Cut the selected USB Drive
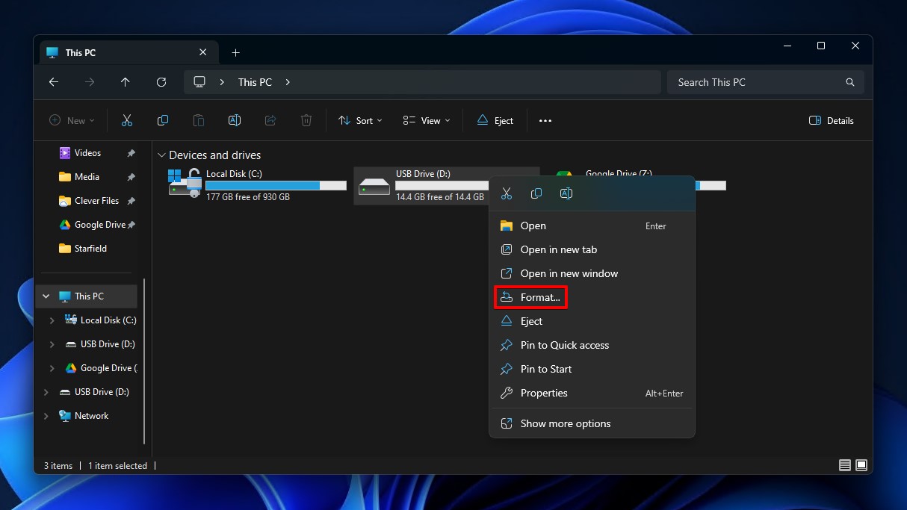Viewport: 907px width, 510px height. click(x=127, y=120)
